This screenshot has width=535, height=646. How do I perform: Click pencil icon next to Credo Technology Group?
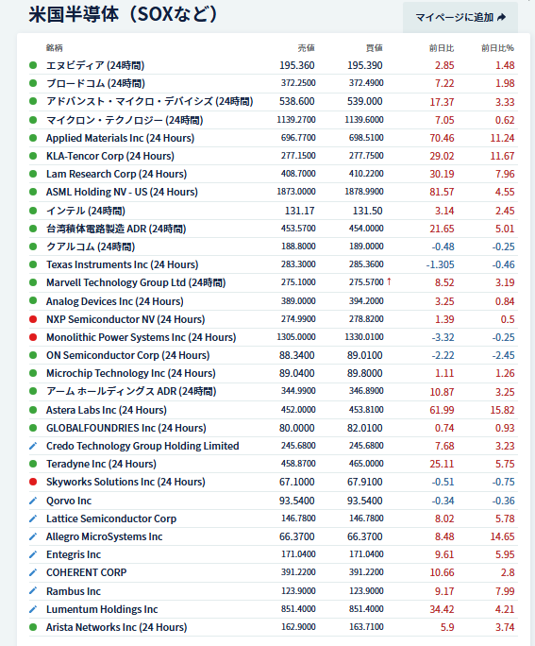[33, 446]
